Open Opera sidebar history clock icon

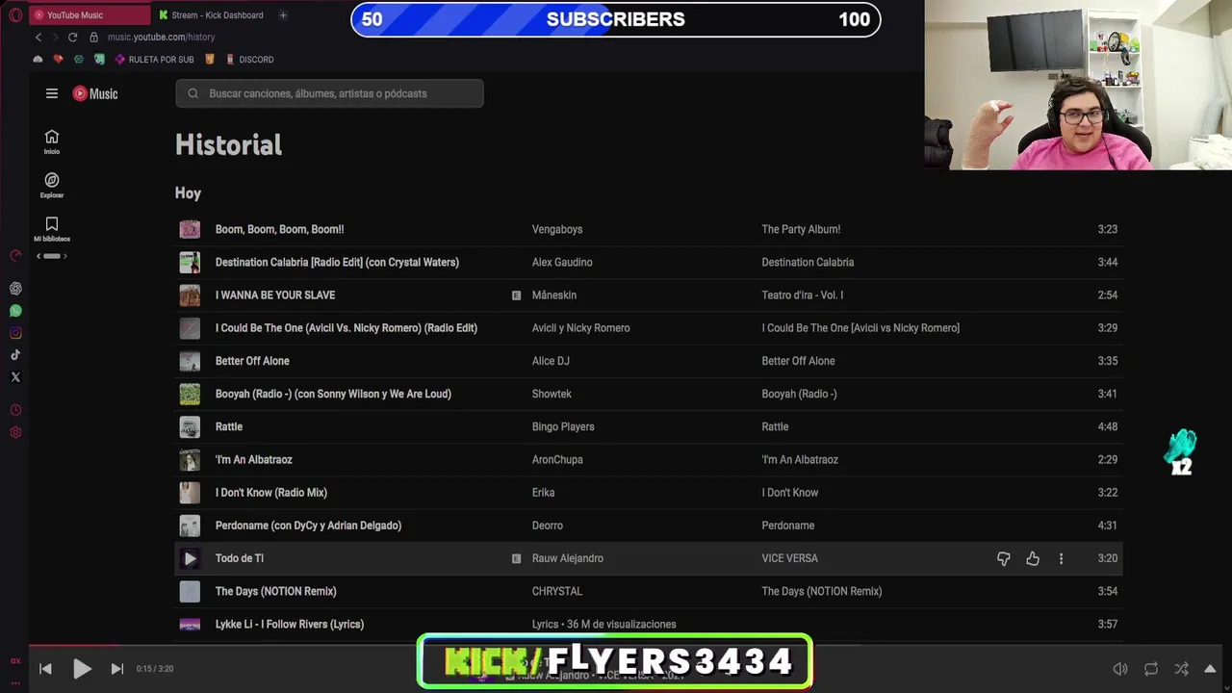click(x=15, y=410)
